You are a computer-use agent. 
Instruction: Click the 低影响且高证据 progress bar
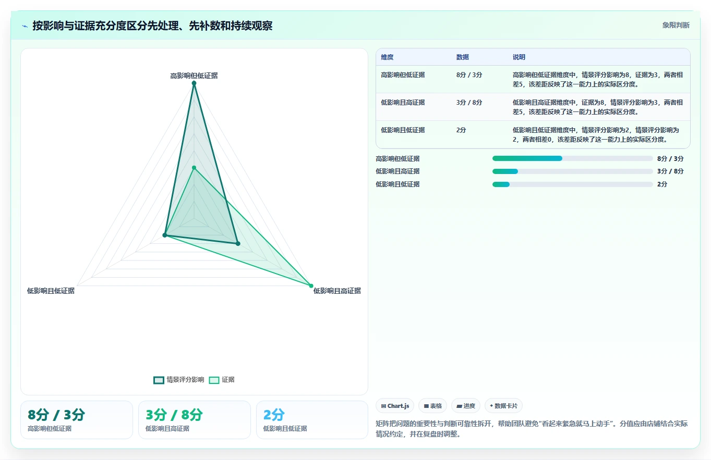coord(572,171)
